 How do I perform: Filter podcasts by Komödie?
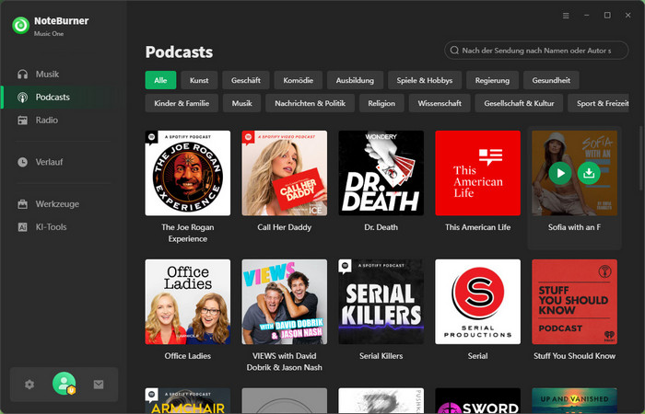click(298, 80)
